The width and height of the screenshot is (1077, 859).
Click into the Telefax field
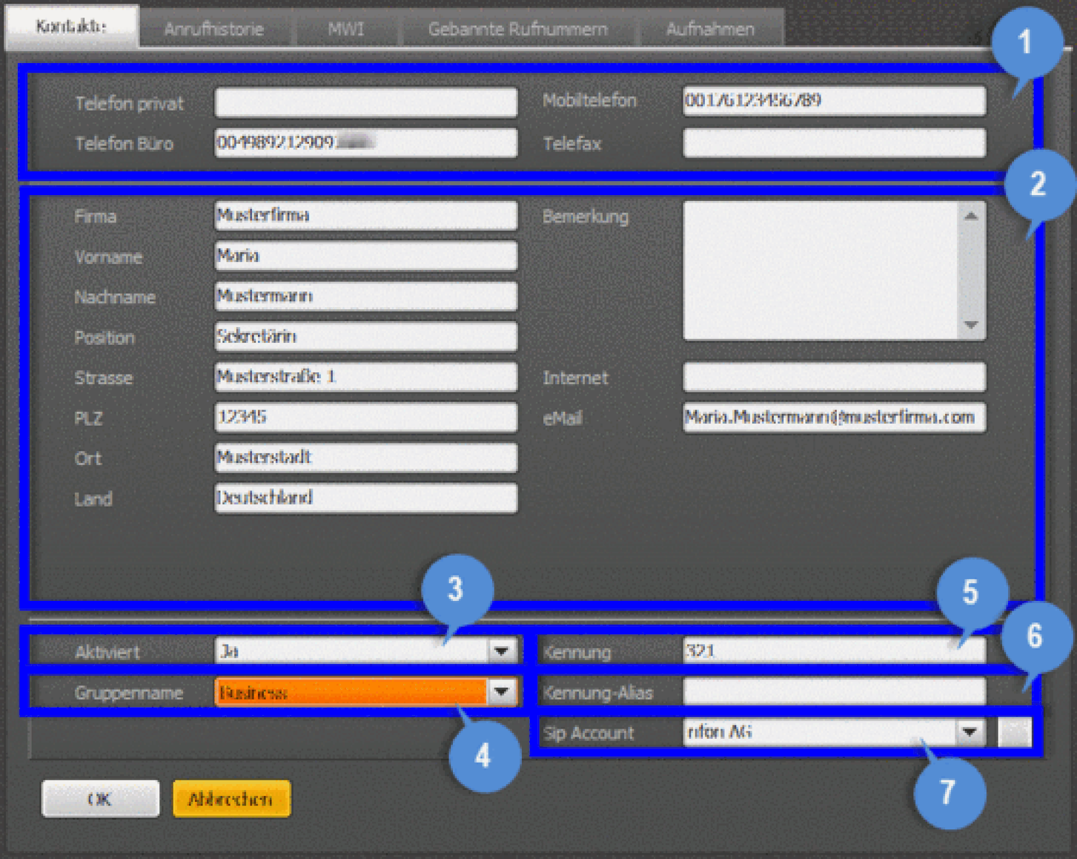[834, 143]
